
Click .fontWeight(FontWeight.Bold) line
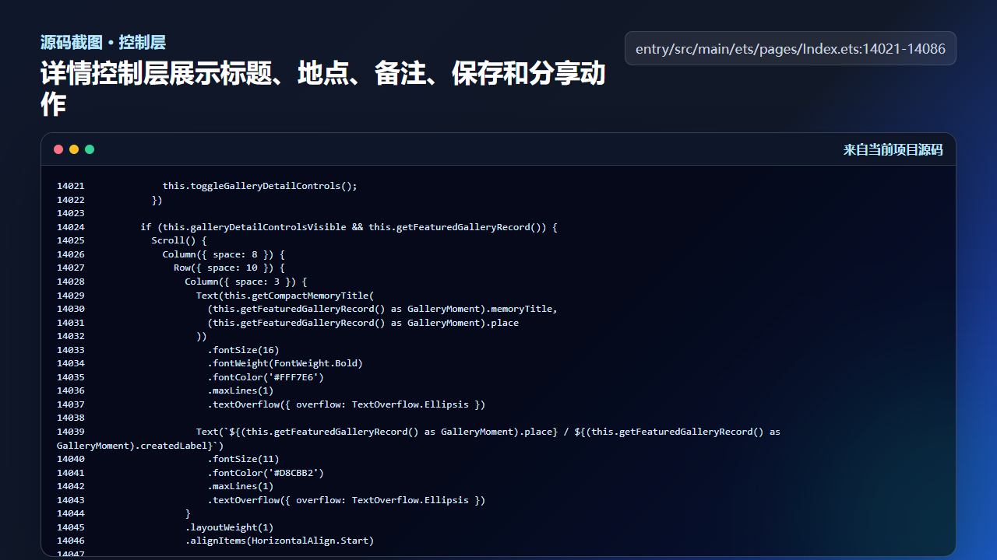(285, 363)
